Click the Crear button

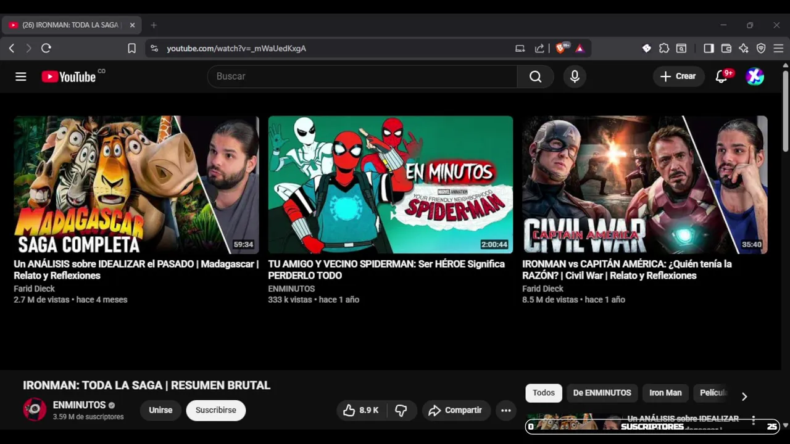click(x=678, y=76)
